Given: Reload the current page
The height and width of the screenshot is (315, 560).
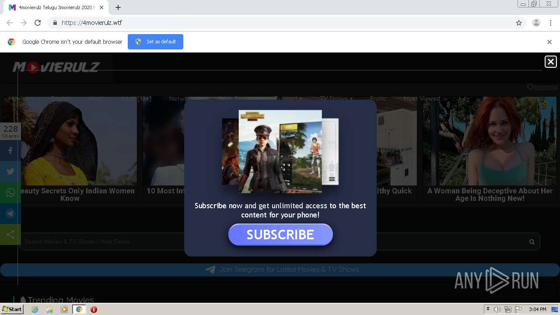Looking at the screenshot, I should [x=38, y=23].
